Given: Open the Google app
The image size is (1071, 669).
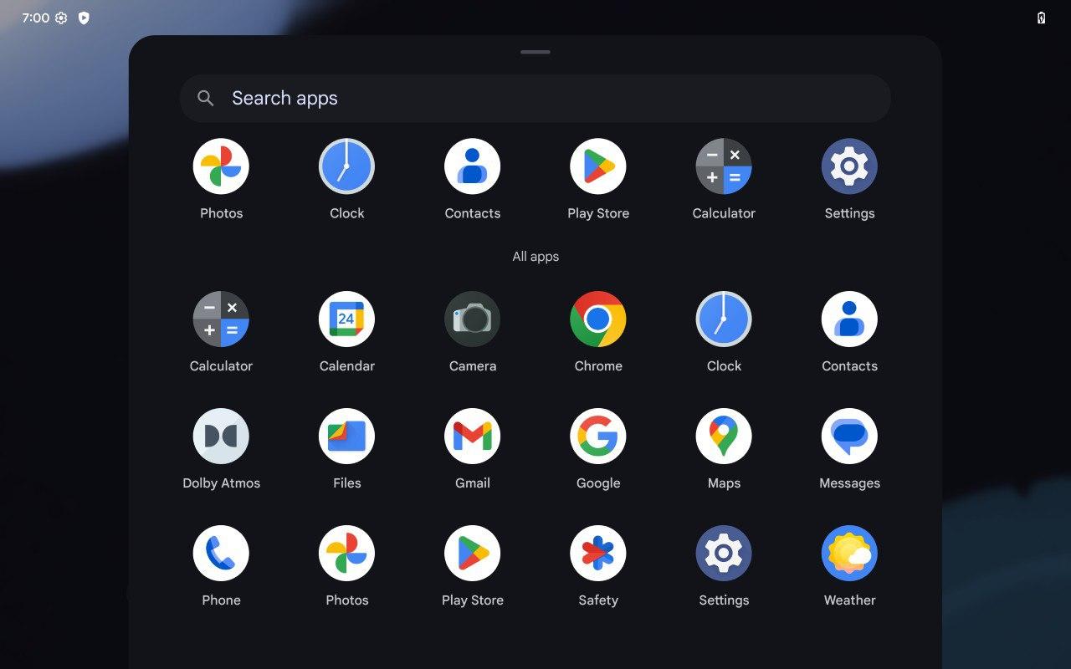Looking at the screenshot, I should 598,436.
